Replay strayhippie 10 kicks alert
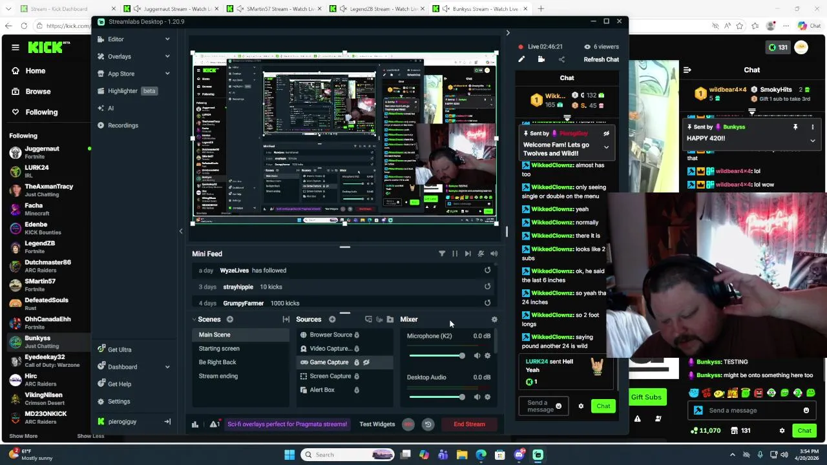The width and height of the screenshot is (827, 465). tap(487, 287)
